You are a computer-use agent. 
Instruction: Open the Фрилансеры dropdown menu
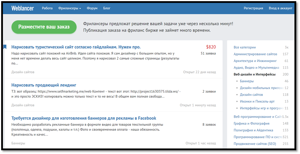pos(70,8)
